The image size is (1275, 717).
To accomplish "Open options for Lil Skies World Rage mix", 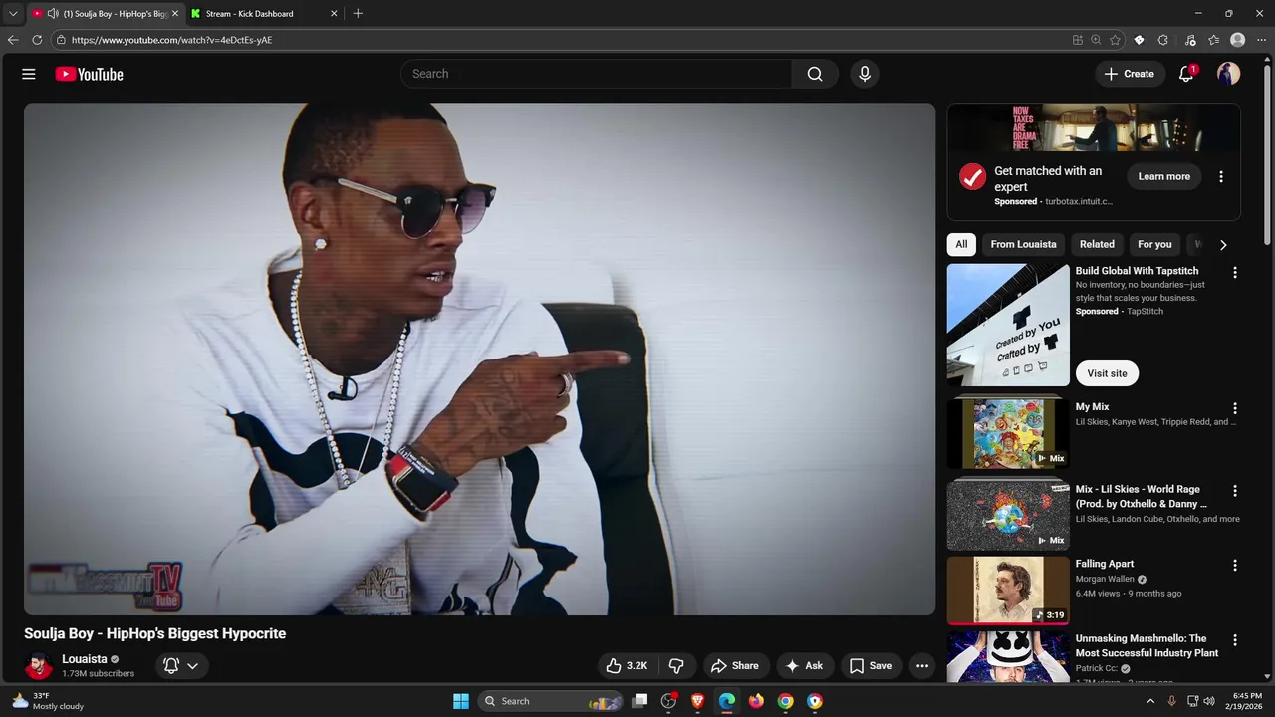I will [1235, 491].
